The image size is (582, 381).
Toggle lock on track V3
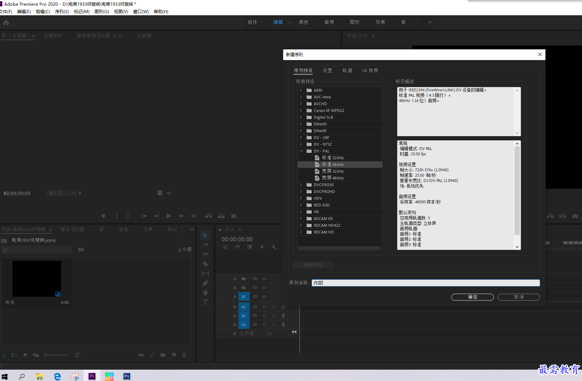click(235, 279)
